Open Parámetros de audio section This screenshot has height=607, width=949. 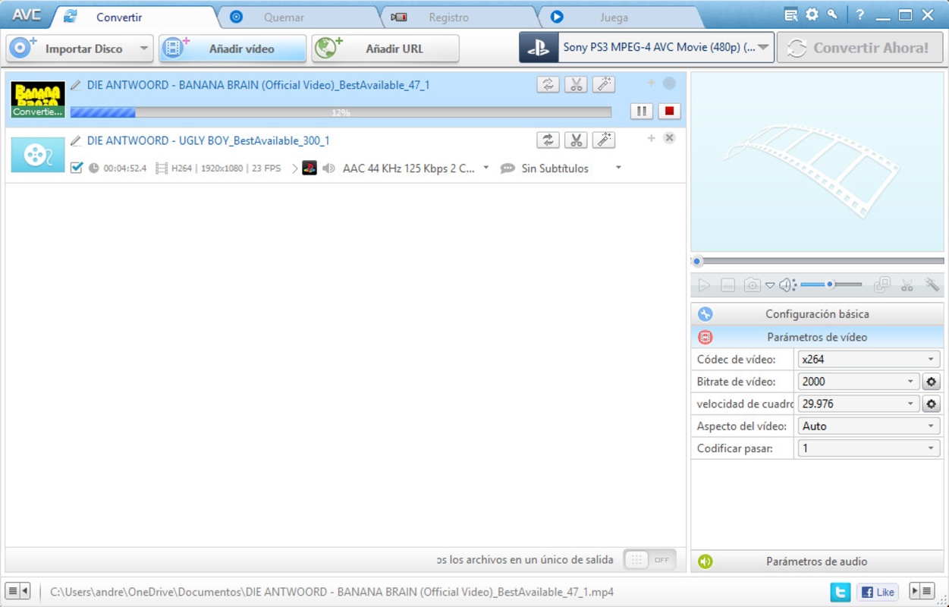pos(815,561)
